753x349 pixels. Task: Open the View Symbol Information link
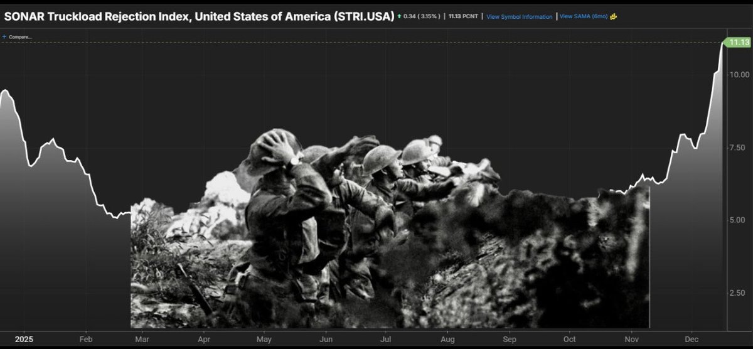(519, 17)
